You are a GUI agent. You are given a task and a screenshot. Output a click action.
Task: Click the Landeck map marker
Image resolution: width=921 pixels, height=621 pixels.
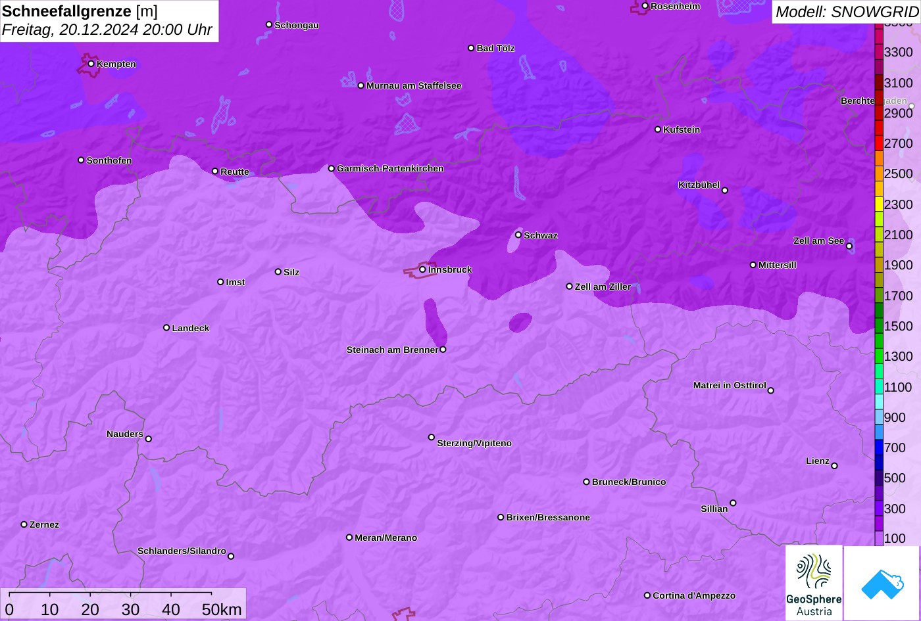(166, 328)
